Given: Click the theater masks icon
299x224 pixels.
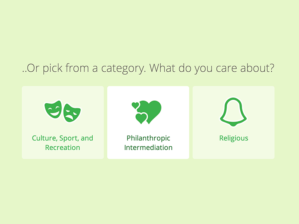Looking at the screenshot, I should (x=63, y=109).
